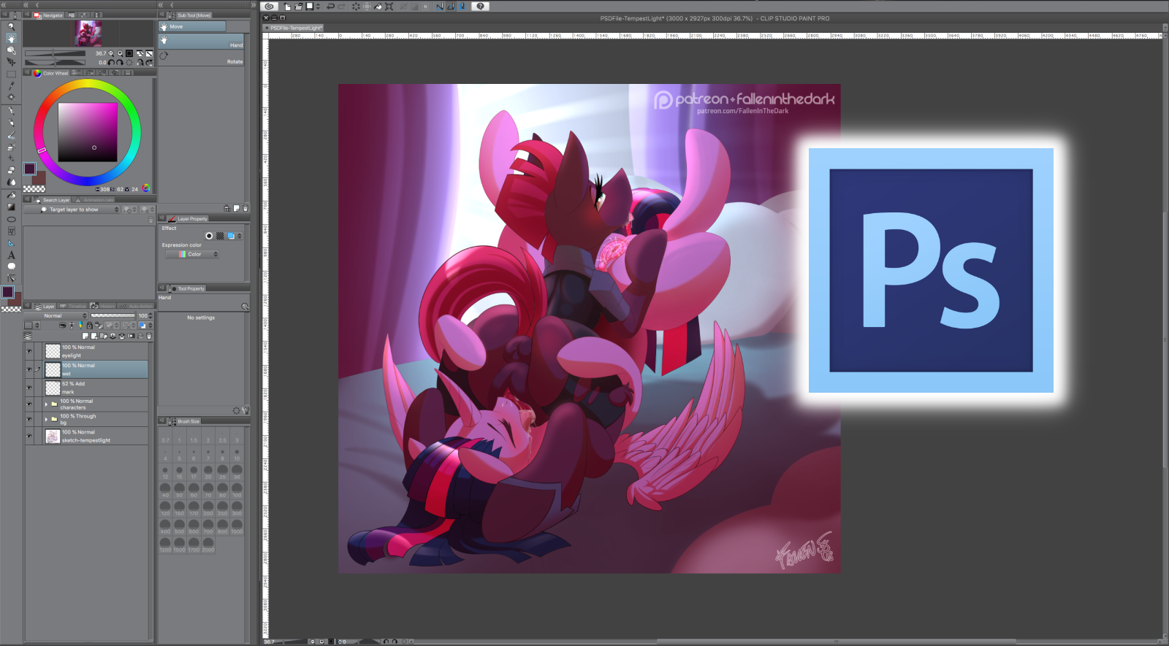Image resolution: width=1169 pixels, height=646 pixels.
Task: Switch to the Animation cels tab
Action: (95, 199)
